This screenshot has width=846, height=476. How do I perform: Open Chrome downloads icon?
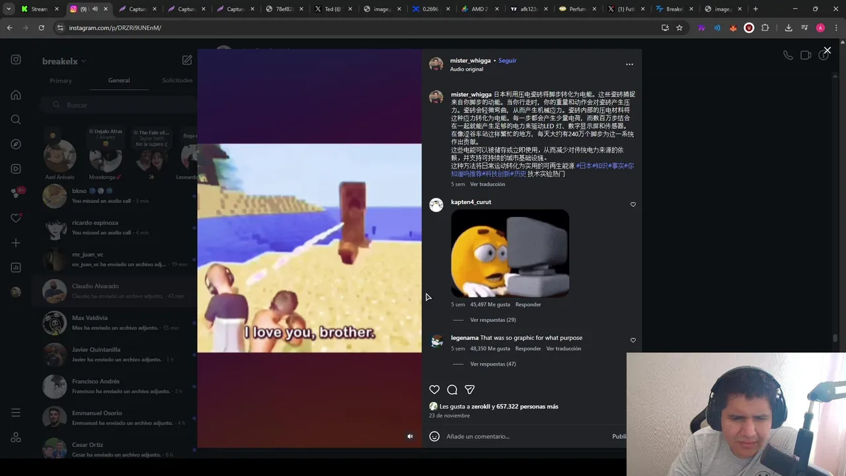pos(788,28)
